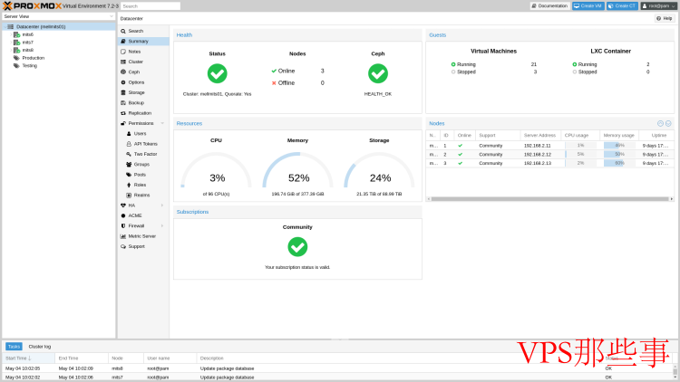This screenshot has height=382, width=680.
Task: Expand the Nodes panel with down arrow
Action: [x=668, y=123]
